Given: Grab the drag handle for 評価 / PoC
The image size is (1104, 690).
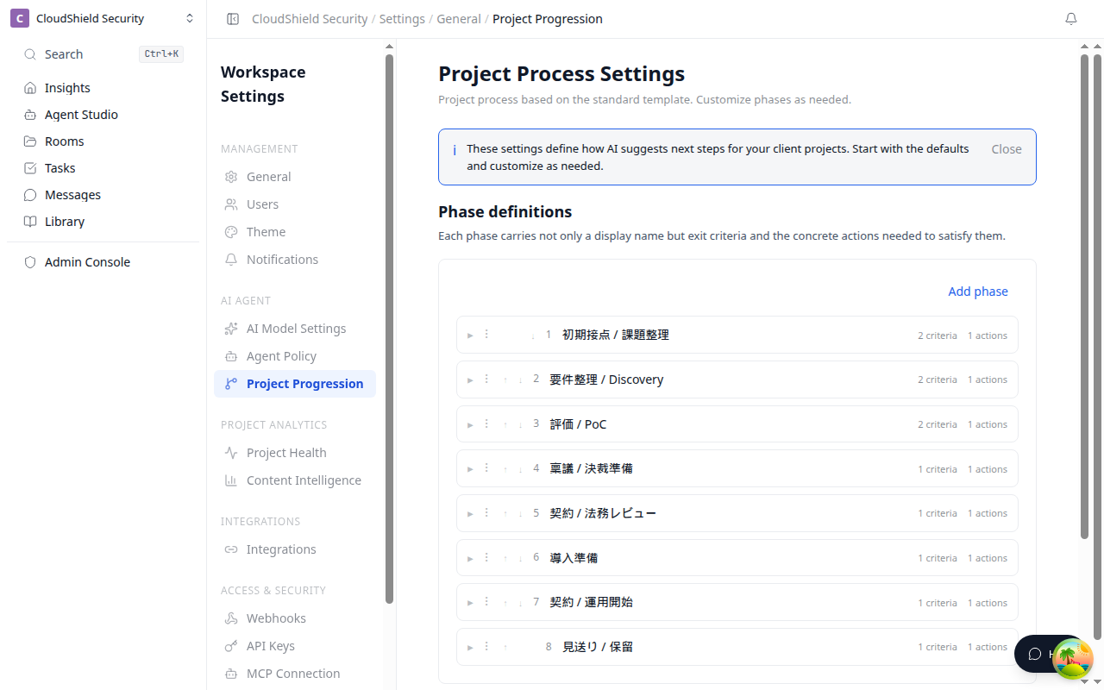Looking at the screenshot, I should pyautogui.click(x=486, y=423).
